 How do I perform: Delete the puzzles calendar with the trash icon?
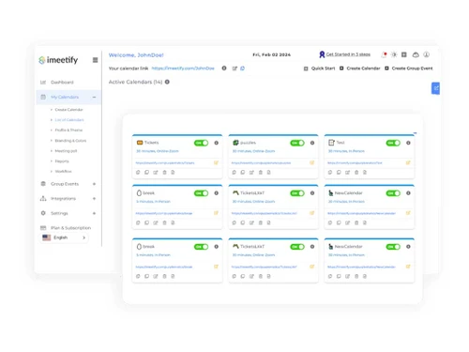click(261, 173)
